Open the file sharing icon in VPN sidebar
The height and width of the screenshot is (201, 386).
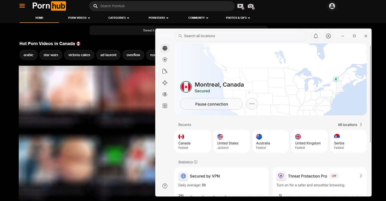pyautogui.click(x=165, y=71)
